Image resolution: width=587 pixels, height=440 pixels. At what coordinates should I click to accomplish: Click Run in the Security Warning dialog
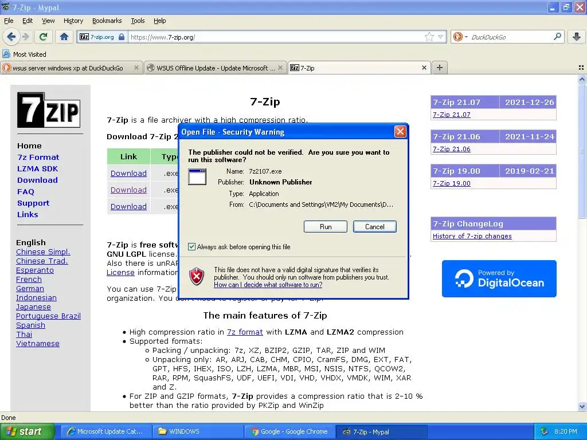[x=326, y=227]
